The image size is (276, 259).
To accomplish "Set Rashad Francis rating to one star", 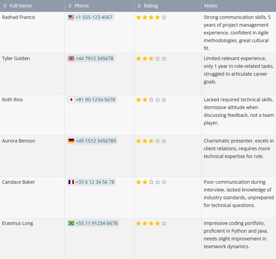I will [x=139, y=17].
